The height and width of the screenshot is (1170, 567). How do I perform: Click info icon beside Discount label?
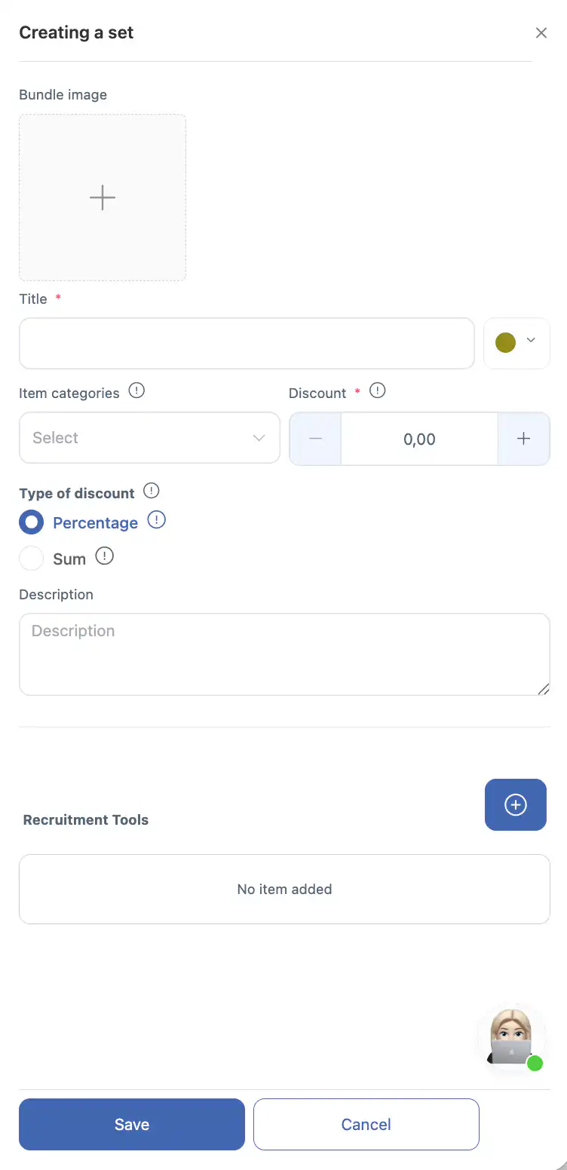click(x=378, y=391)
